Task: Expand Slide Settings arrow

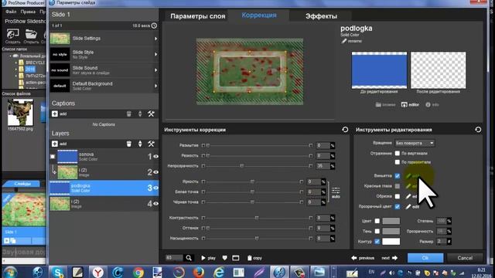Action: coord(155,39)
